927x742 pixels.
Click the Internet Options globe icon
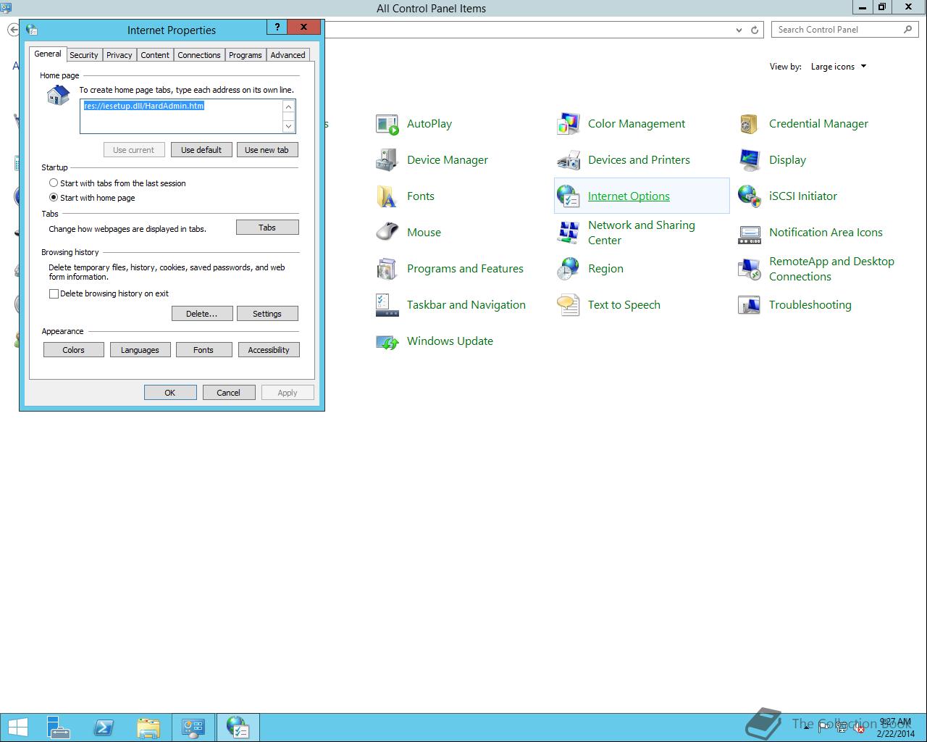(x=569, y=196)
